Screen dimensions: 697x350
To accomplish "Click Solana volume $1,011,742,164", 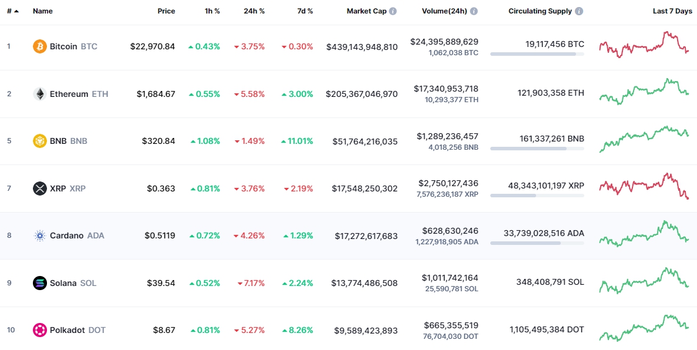I will (x=450, y=278).
